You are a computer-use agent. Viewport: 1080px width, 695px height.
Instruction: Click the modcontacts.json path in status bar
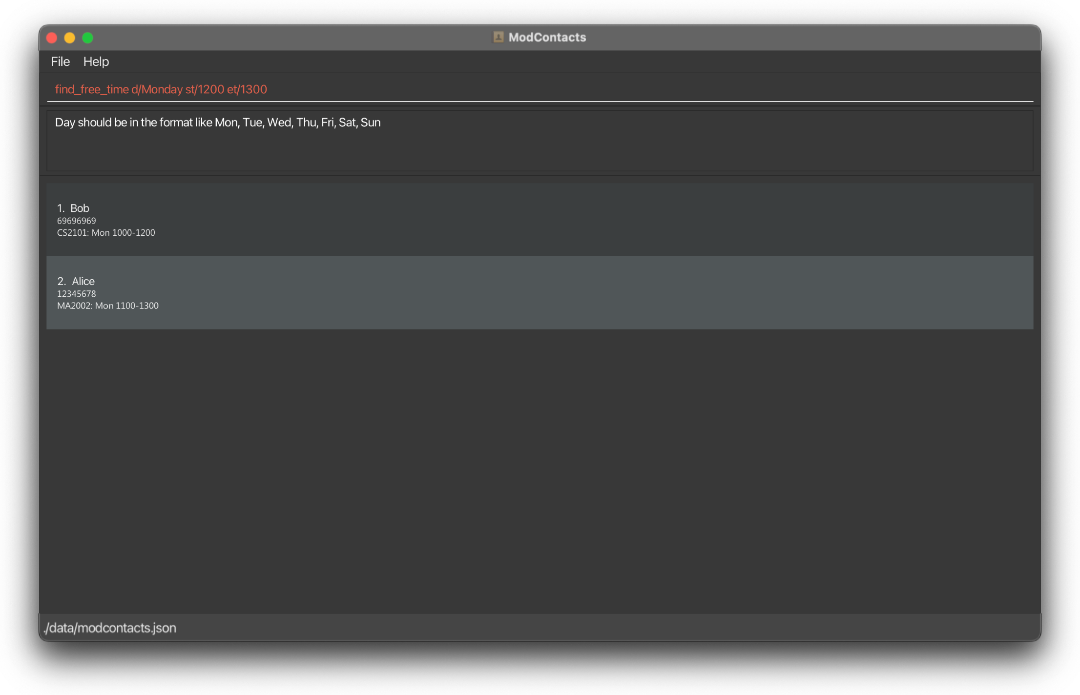click(x=110, y=628)
